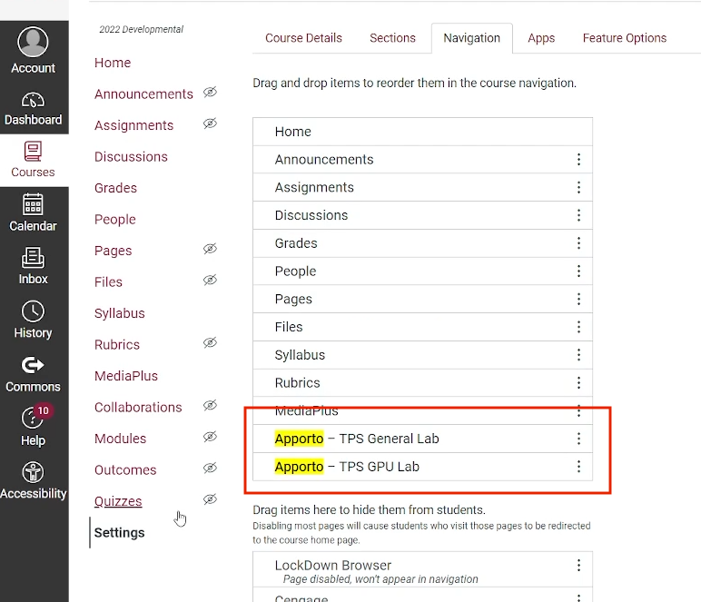Select the Apporto TPS GPU Lab navigation item
701x602 pixels.
(x=347, y=467)
